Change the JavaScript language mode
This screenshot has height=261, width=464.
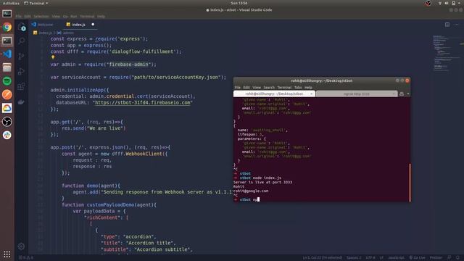396,258
